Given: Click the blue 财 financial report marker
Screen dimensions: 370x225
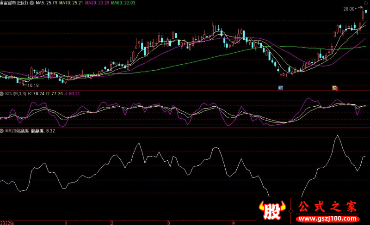Looking at the screenshot, I should pyautogui.click(x=280, y=88).
